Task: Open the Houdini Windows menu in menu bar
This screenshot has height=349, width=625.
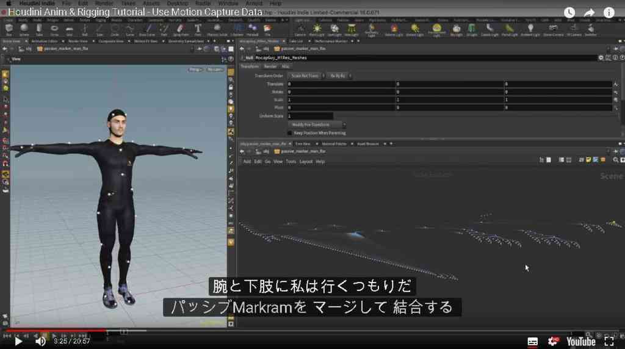Action: pyautogui.click(x=228, y=3)
